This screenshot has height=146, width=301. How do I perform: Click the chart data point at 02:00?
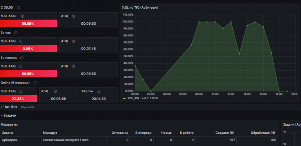(151, 91)
